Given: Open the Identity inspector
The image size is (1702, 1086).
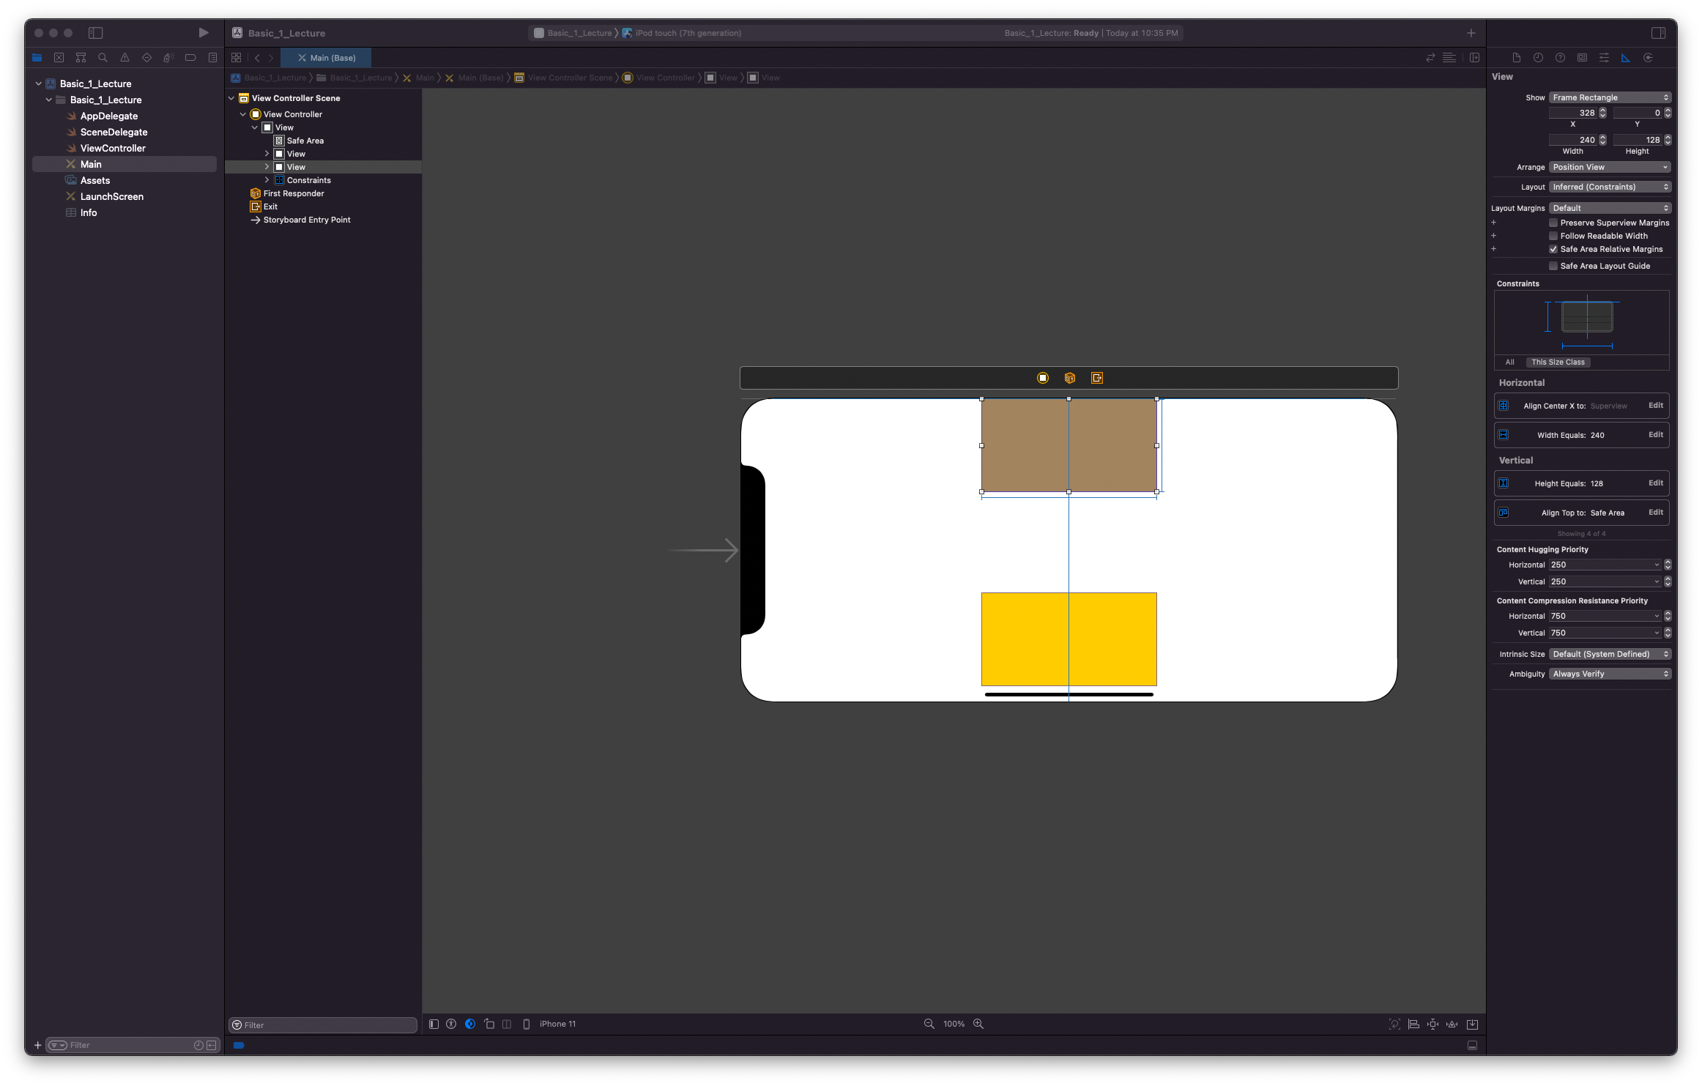Looking at the screenshot, I should pyautogui.click(x=1582, y=58).
